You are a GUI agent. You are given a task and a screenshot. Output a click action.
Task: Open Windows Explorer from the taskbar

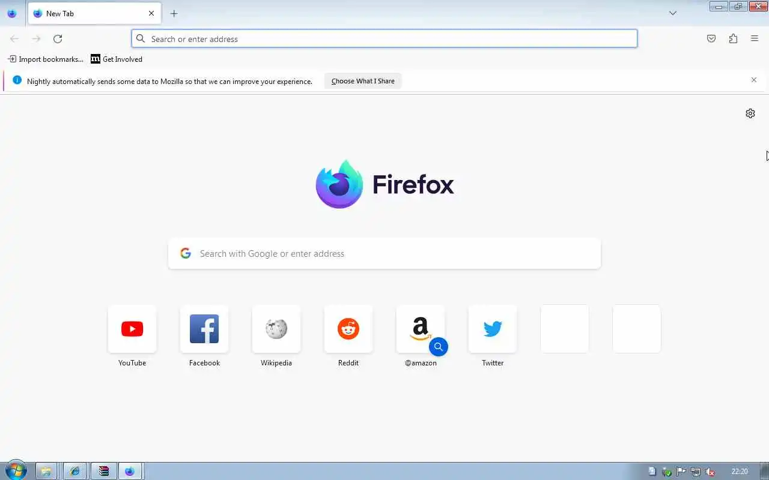tap(47, 471)
